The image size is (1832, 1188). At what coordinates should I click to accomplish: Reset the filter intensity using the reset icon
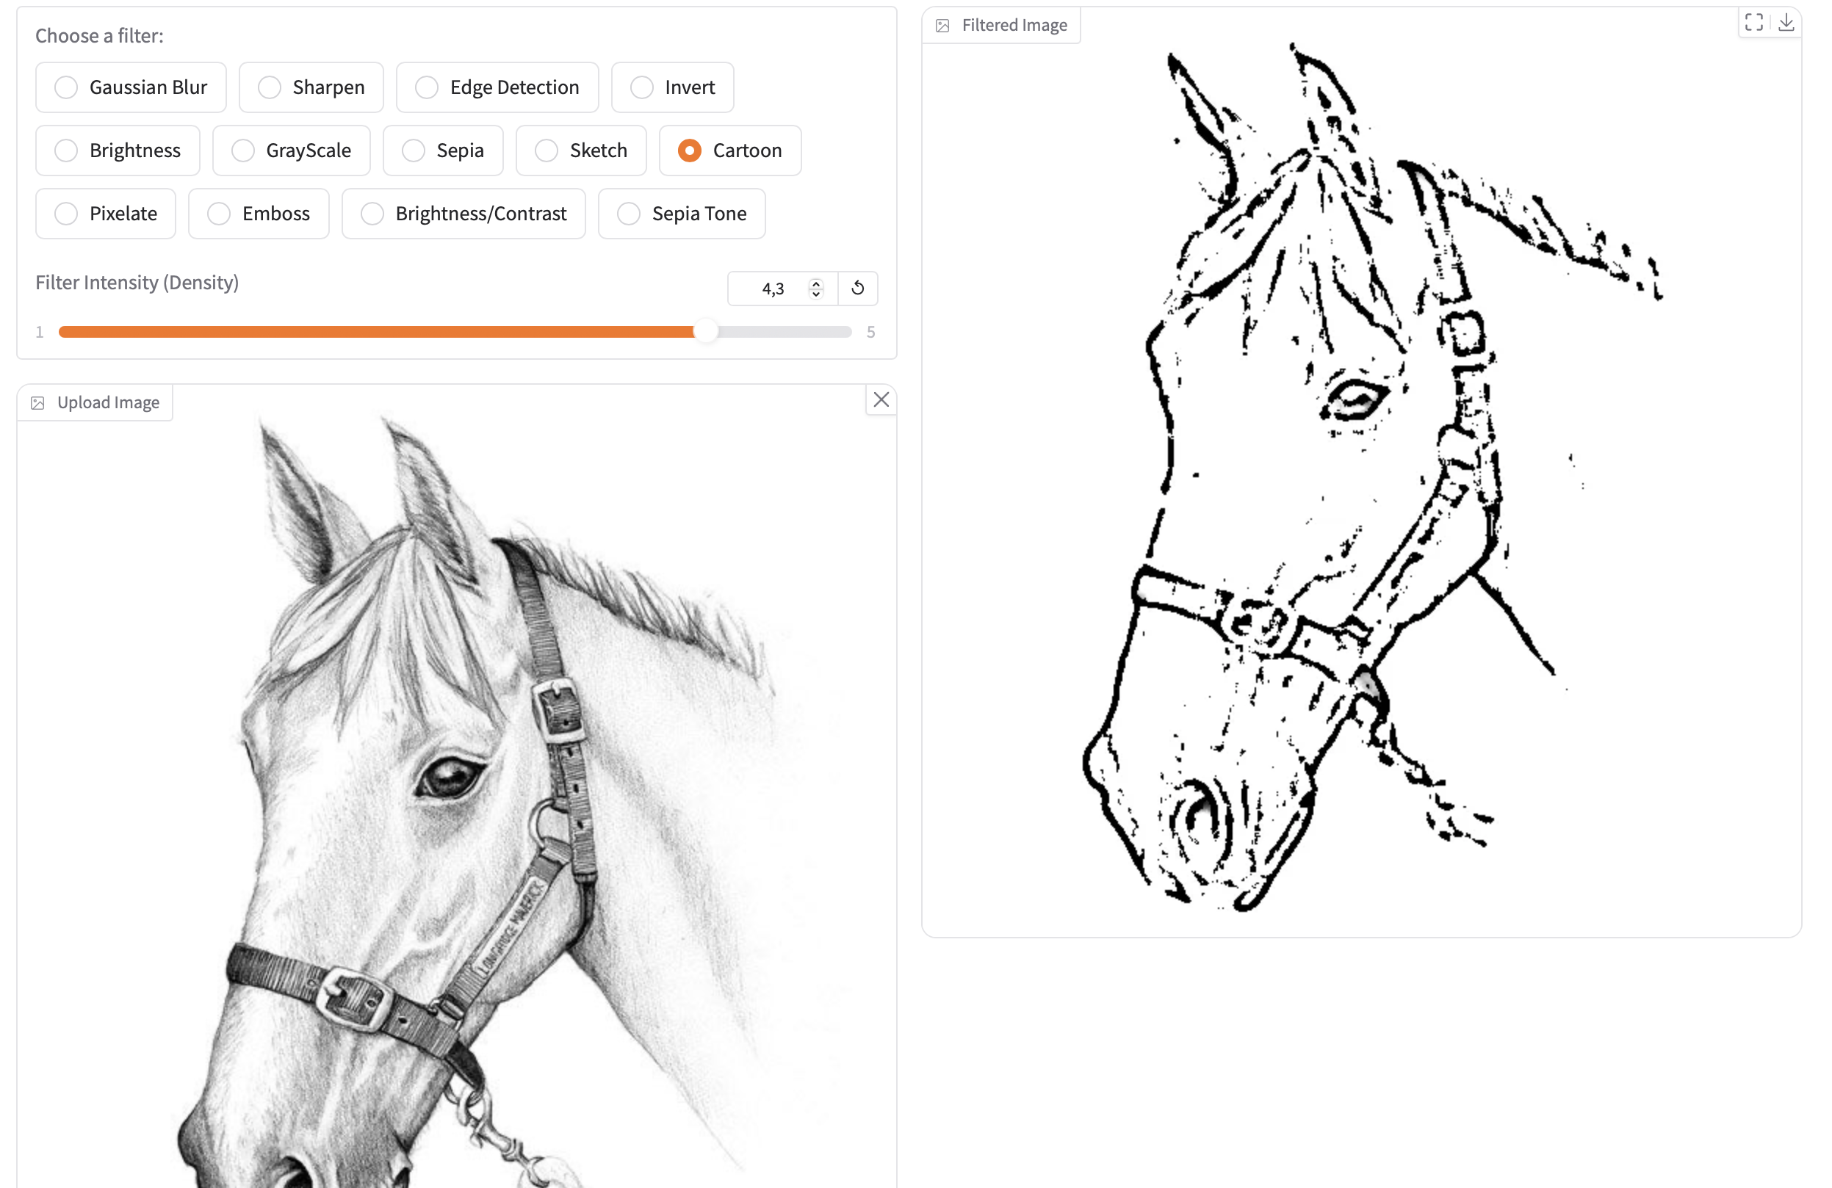tap(857, 289)
